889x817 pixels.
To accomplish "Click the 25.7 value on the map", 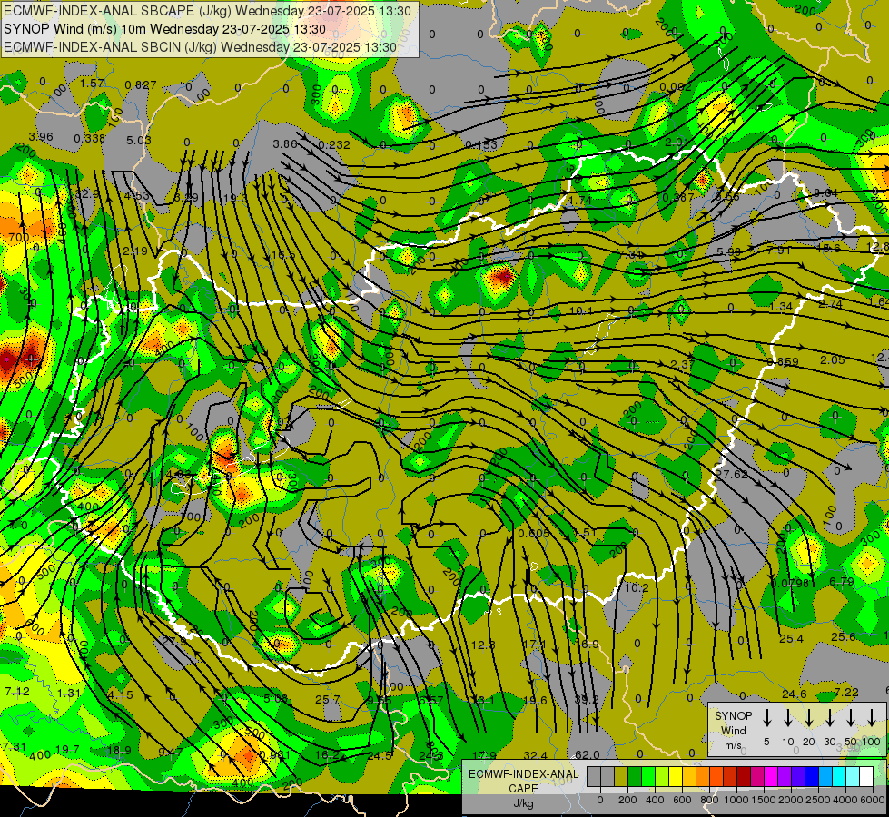I will [x=328, y=700].
